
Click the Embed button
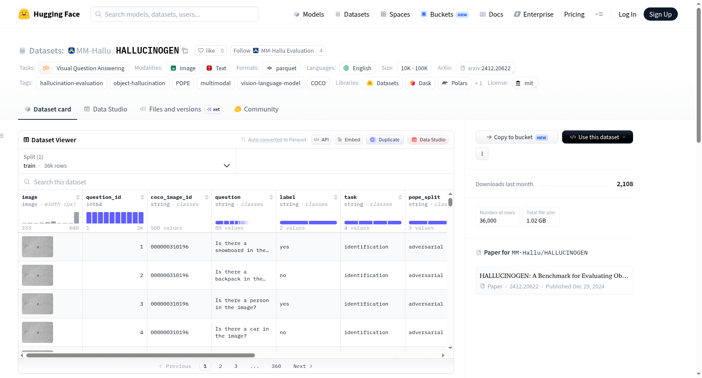coord(348,140)
